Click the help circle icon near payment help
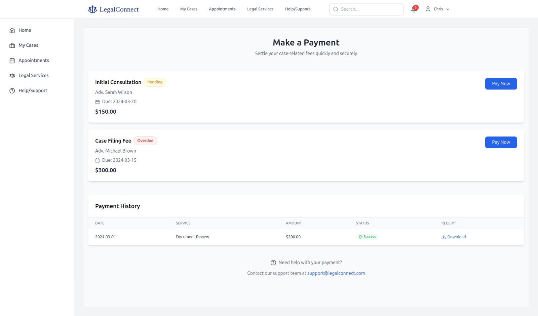Screen dimensions: 538x316 (x=273, y=263)
